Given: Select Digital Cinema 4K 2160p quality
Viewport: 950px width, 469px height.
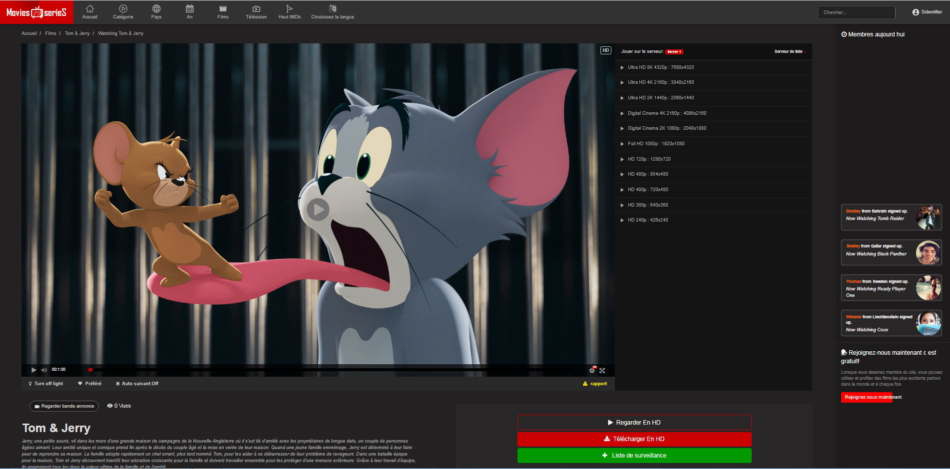Looking at the screenshot, I should point(713,113).
